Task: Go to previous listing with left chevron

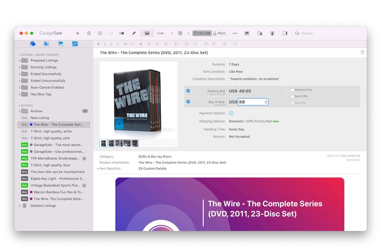Action: 172,33
